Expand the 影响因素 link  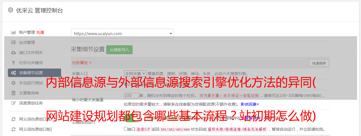pos(250,104)
